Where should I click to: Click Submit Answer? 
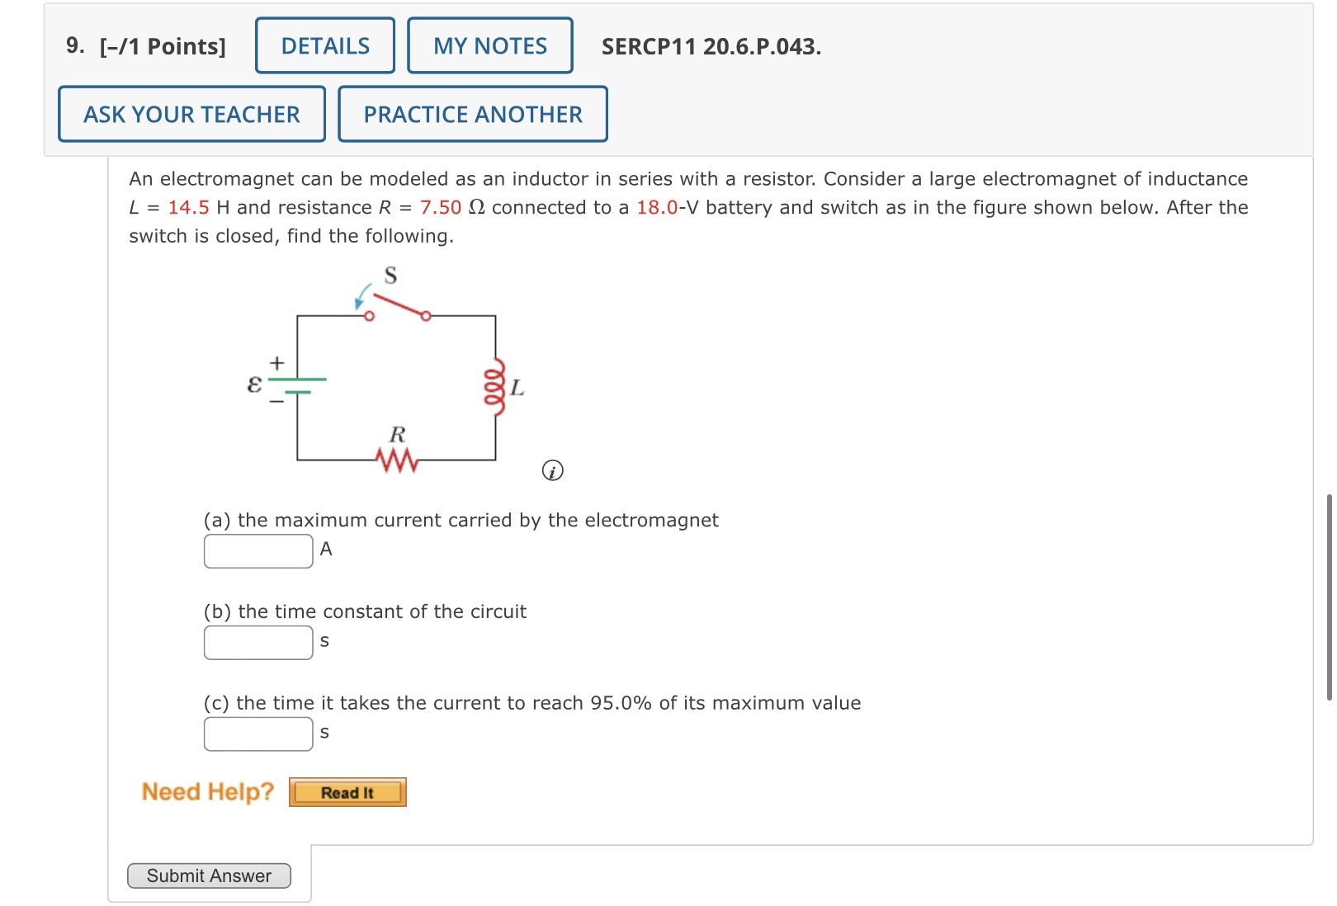pyautogui.click(x=208, y=875)
